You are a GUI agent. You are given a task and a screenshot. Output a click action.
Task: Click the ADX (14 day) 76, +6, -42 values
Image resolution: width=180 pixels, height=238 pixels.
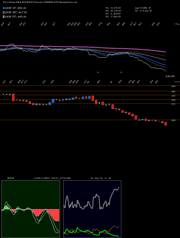click(x=100, y=178)
